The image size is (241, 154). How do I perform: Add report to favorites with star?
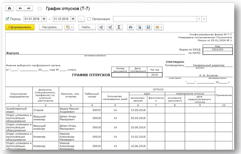click(x=39, y=8)
